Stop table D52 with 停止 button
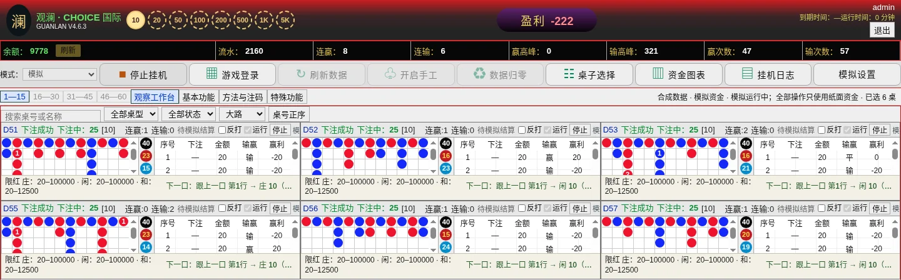The height and width of the screenshot is (280, 901). pyautogui.click(x=580, y=130)
